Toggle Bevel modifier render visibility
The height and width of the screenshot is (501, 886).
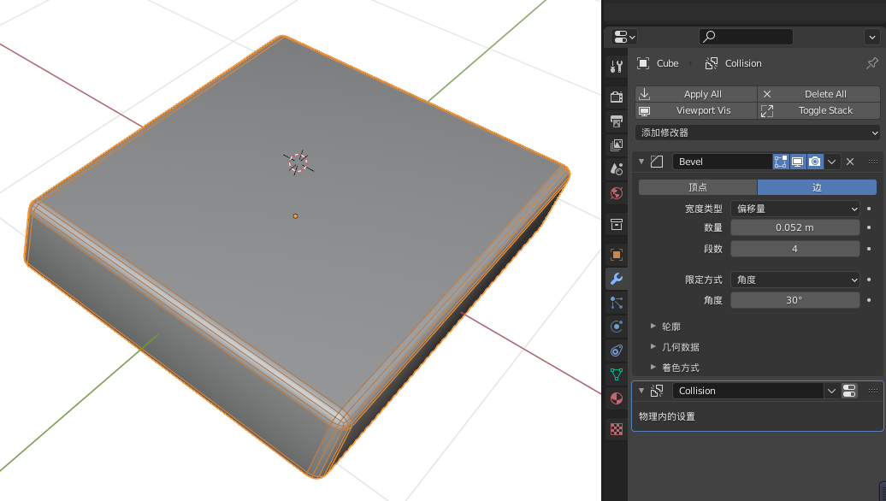point(815,162)
